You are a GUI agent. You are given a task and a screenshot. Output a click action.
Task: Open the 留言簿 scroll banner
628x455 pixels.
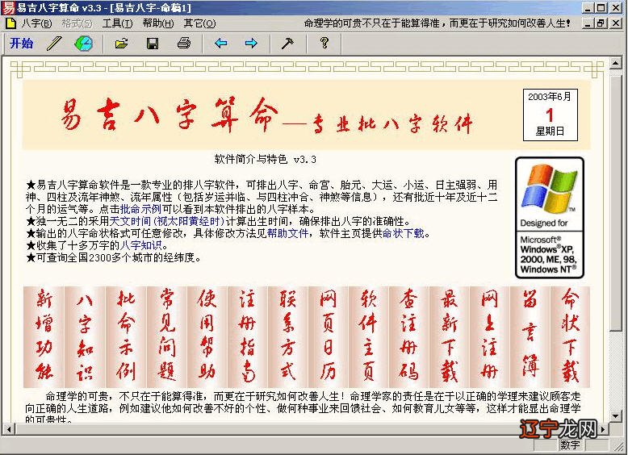click(530, 337)
